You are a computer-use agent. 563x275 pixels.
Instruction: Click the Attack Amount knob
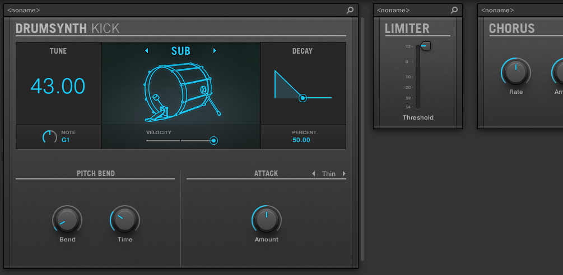267,220
